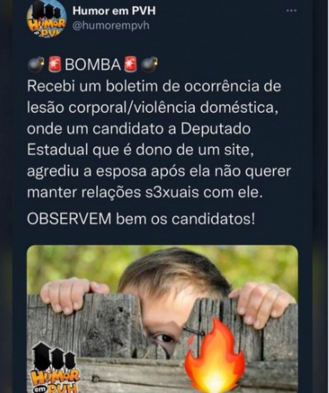The height and width of the screenshot is (393, 329).
Task: Click the @humorempvh handle
Action: pyautogui.click(x=111, y=26)
